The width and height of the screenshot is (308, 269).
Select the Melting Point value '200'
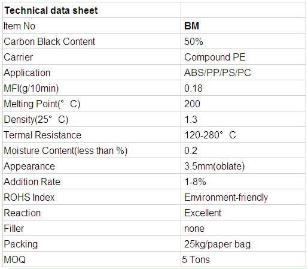click(192, 104)
